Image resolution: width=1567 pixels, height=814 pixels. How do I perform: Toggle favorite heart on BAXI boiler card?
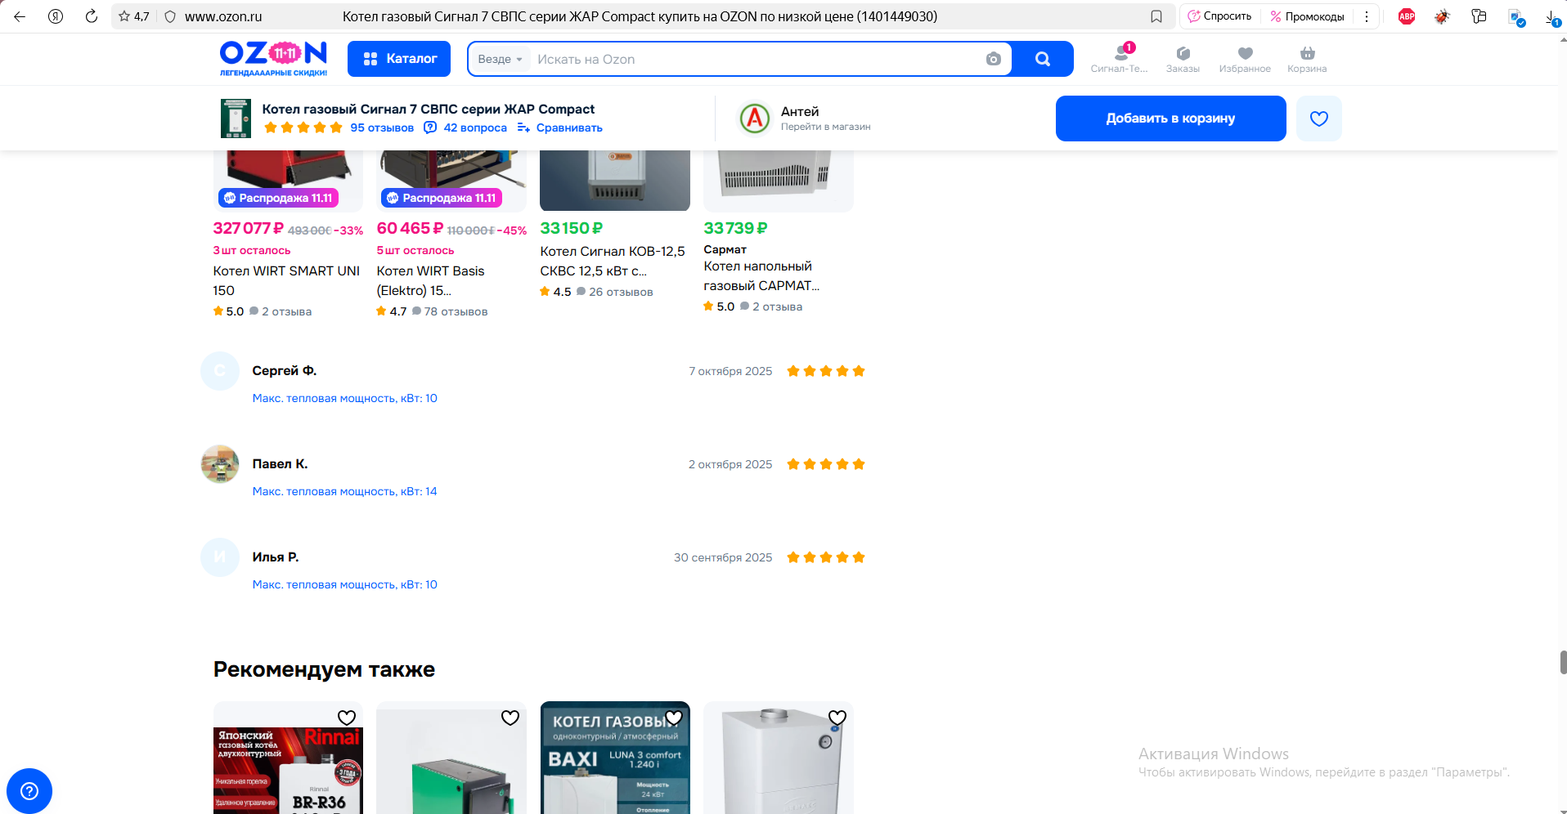point(673,718)
